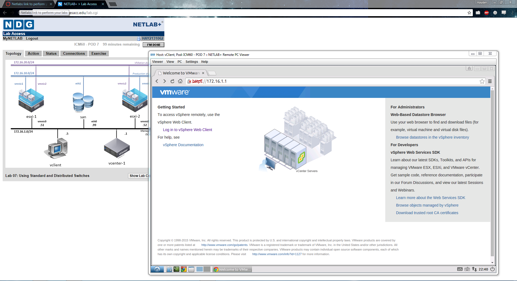This screenshot has height=281, width=517.
Task: Open the remote desktop start menu
Action: click(157, 269)
